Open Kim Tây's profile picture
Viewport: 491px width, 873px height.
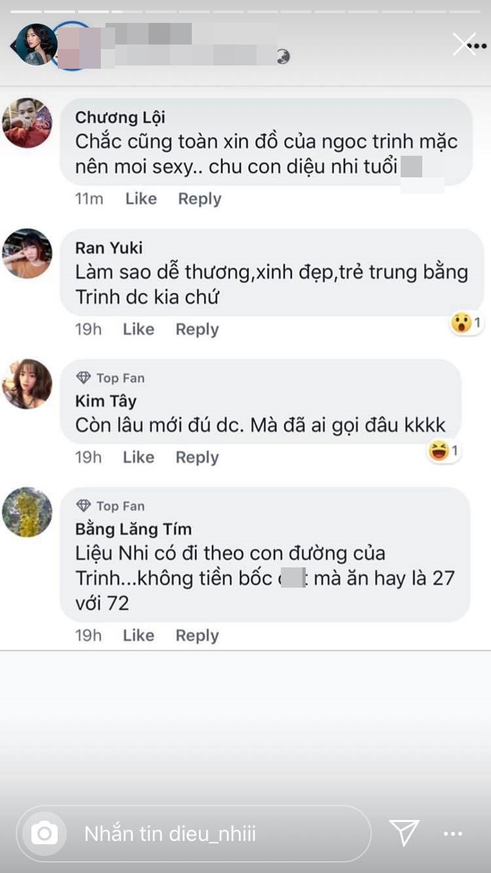click(x=27, y=383)
